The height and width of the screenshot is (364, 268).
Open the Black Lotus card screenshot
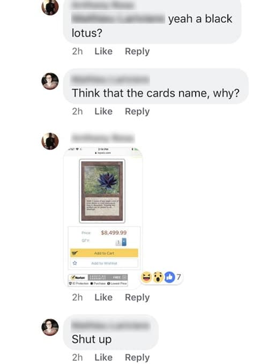click(103, 218)
